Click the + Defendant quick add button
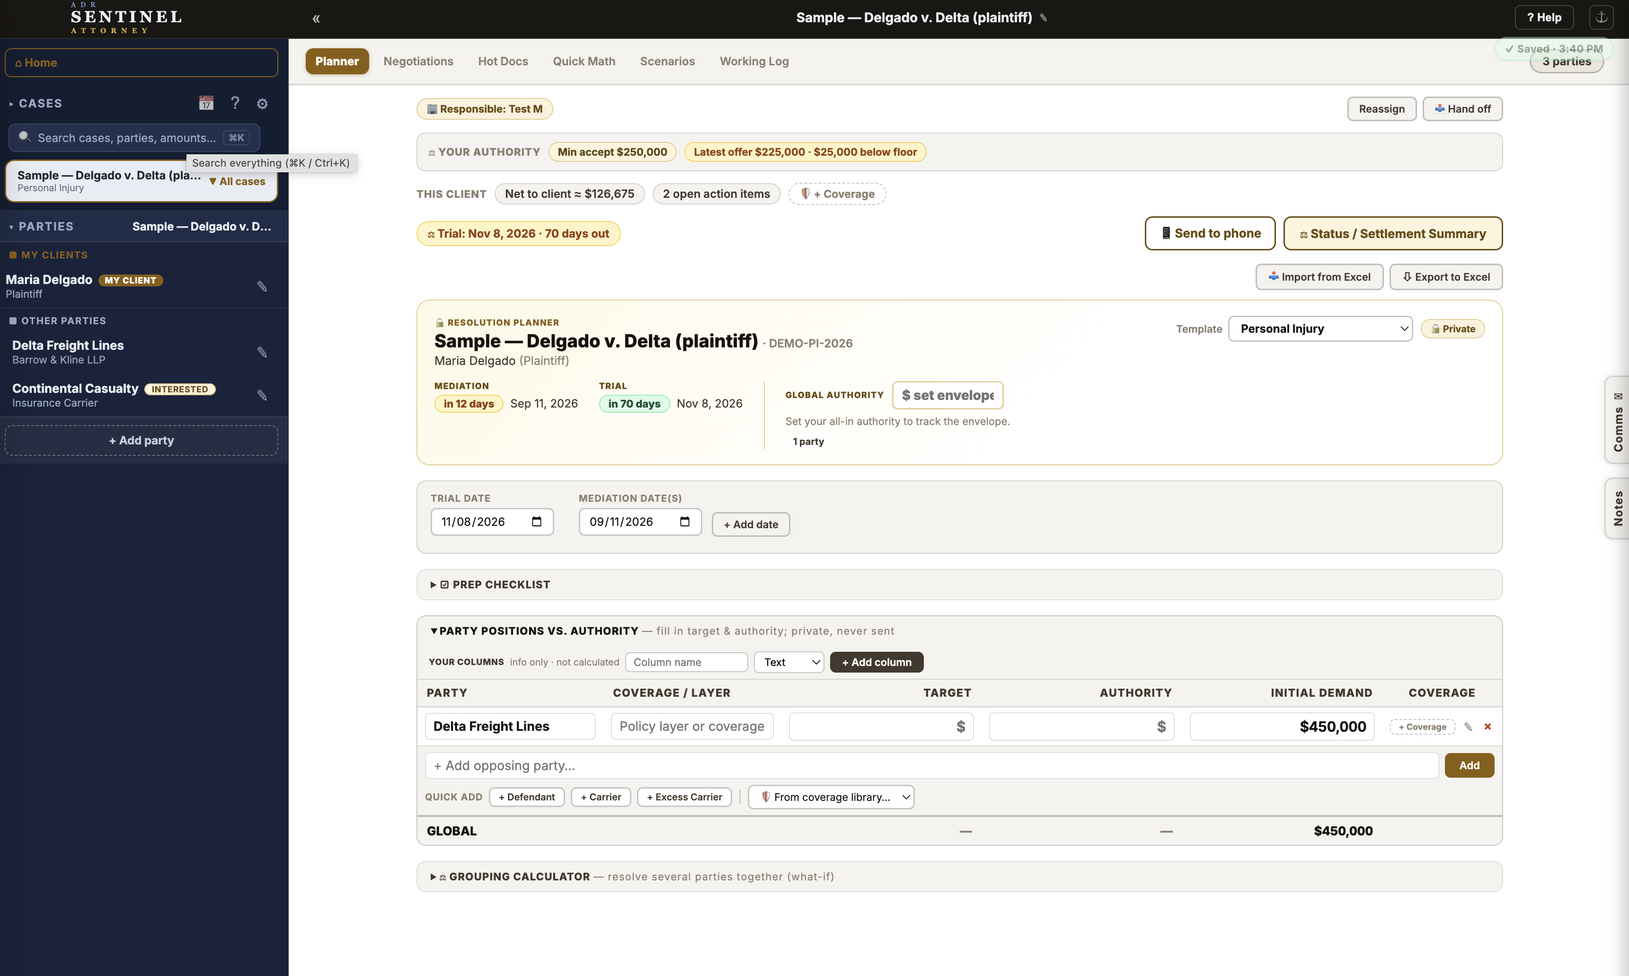Viewport: 1629px width, 976px height. click(x=527, y=797)
